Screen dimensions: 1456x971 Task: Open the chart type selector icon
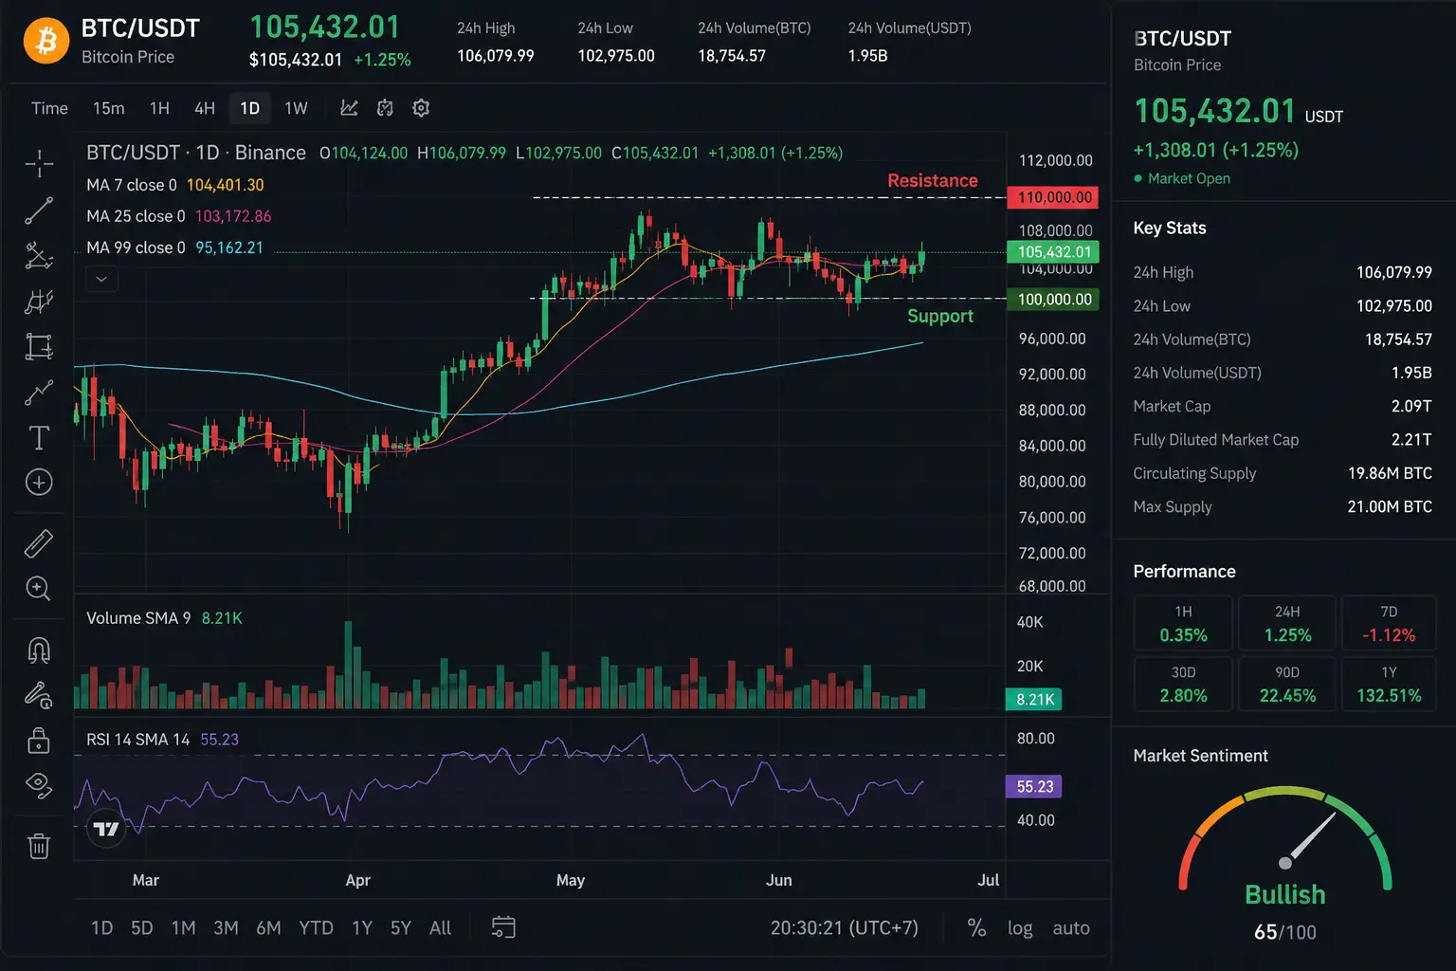[x=349, y=108]
